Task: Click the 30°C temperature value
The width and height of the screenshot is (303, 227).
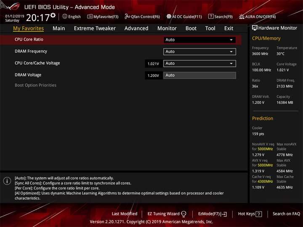Action: pyautogui.click(x=280, y=54)
